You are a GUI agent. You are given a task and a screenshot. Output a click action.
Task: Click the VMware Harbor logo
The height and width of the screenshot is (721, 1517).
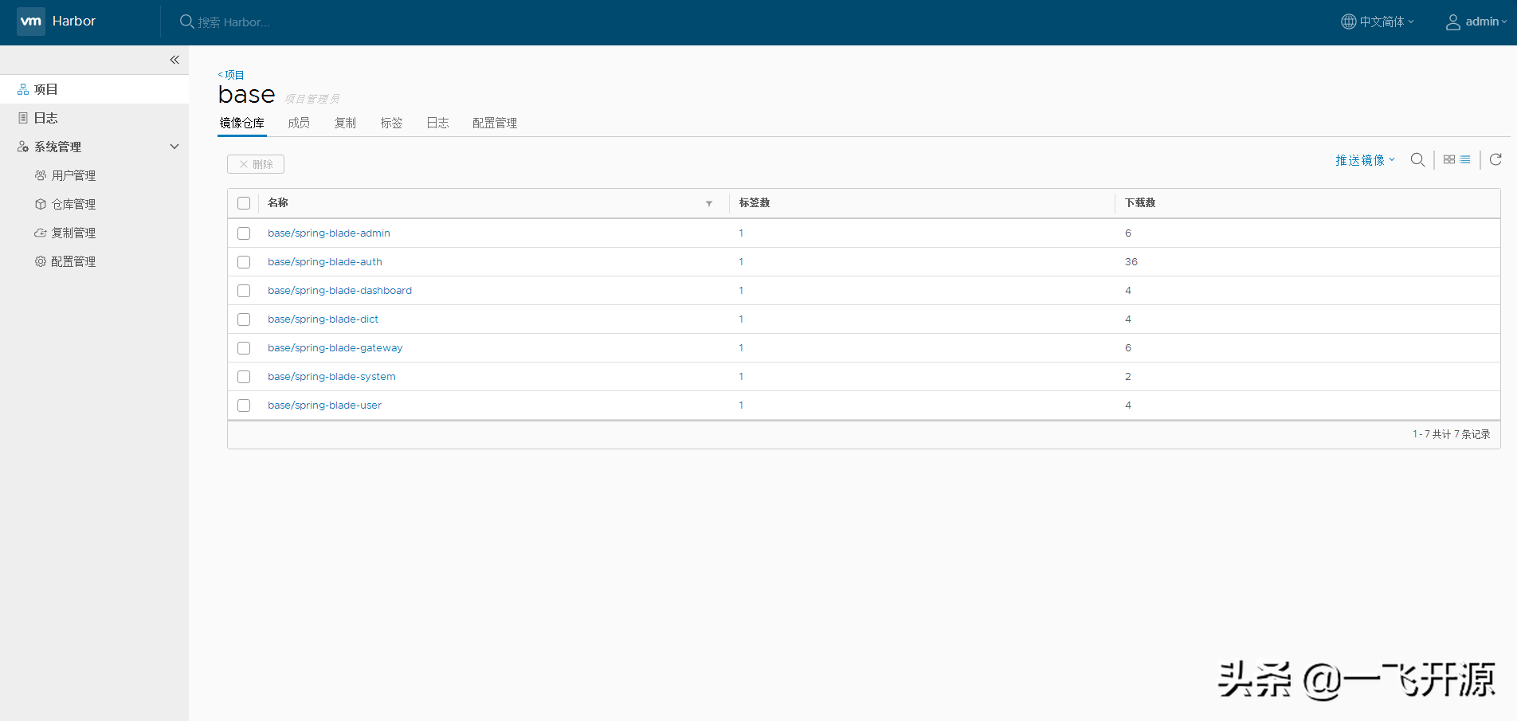click(x=31, y=22)
